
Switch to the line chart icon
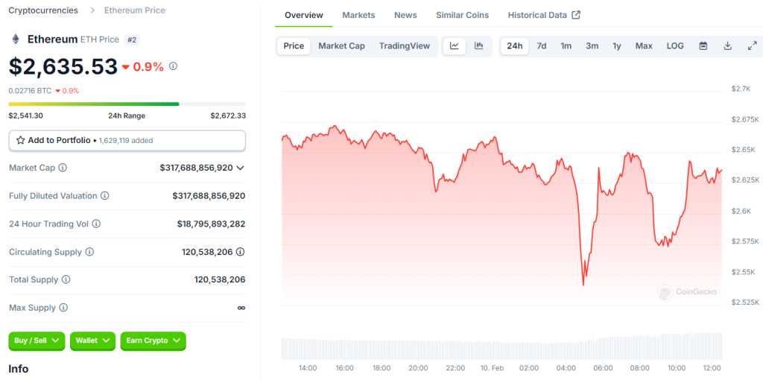pyautogui.click(x=455, y=45)
